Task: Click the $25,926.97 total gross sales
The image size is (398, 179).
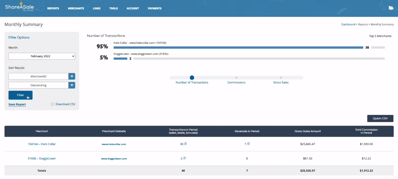Action: click(x=307, y=171)
